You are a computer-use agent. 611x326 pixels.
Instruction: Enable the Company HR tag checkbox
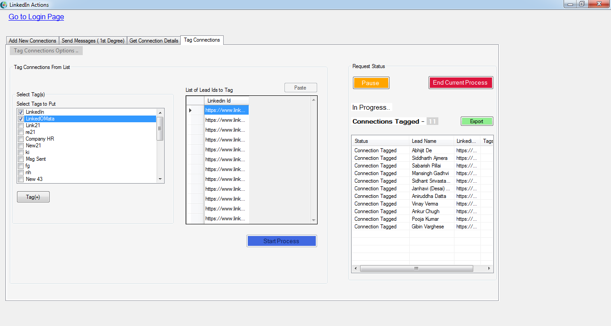[21, 139]
